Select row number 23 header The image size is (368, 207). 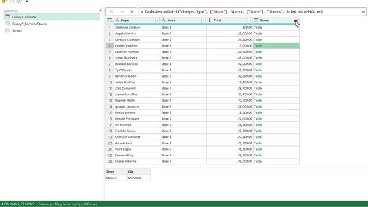point(110,162)
